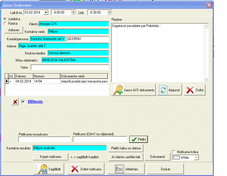The image size is (227, 176).
Task: Click the red X icon on Dzēst notikumu
Action: pos(75,169)
